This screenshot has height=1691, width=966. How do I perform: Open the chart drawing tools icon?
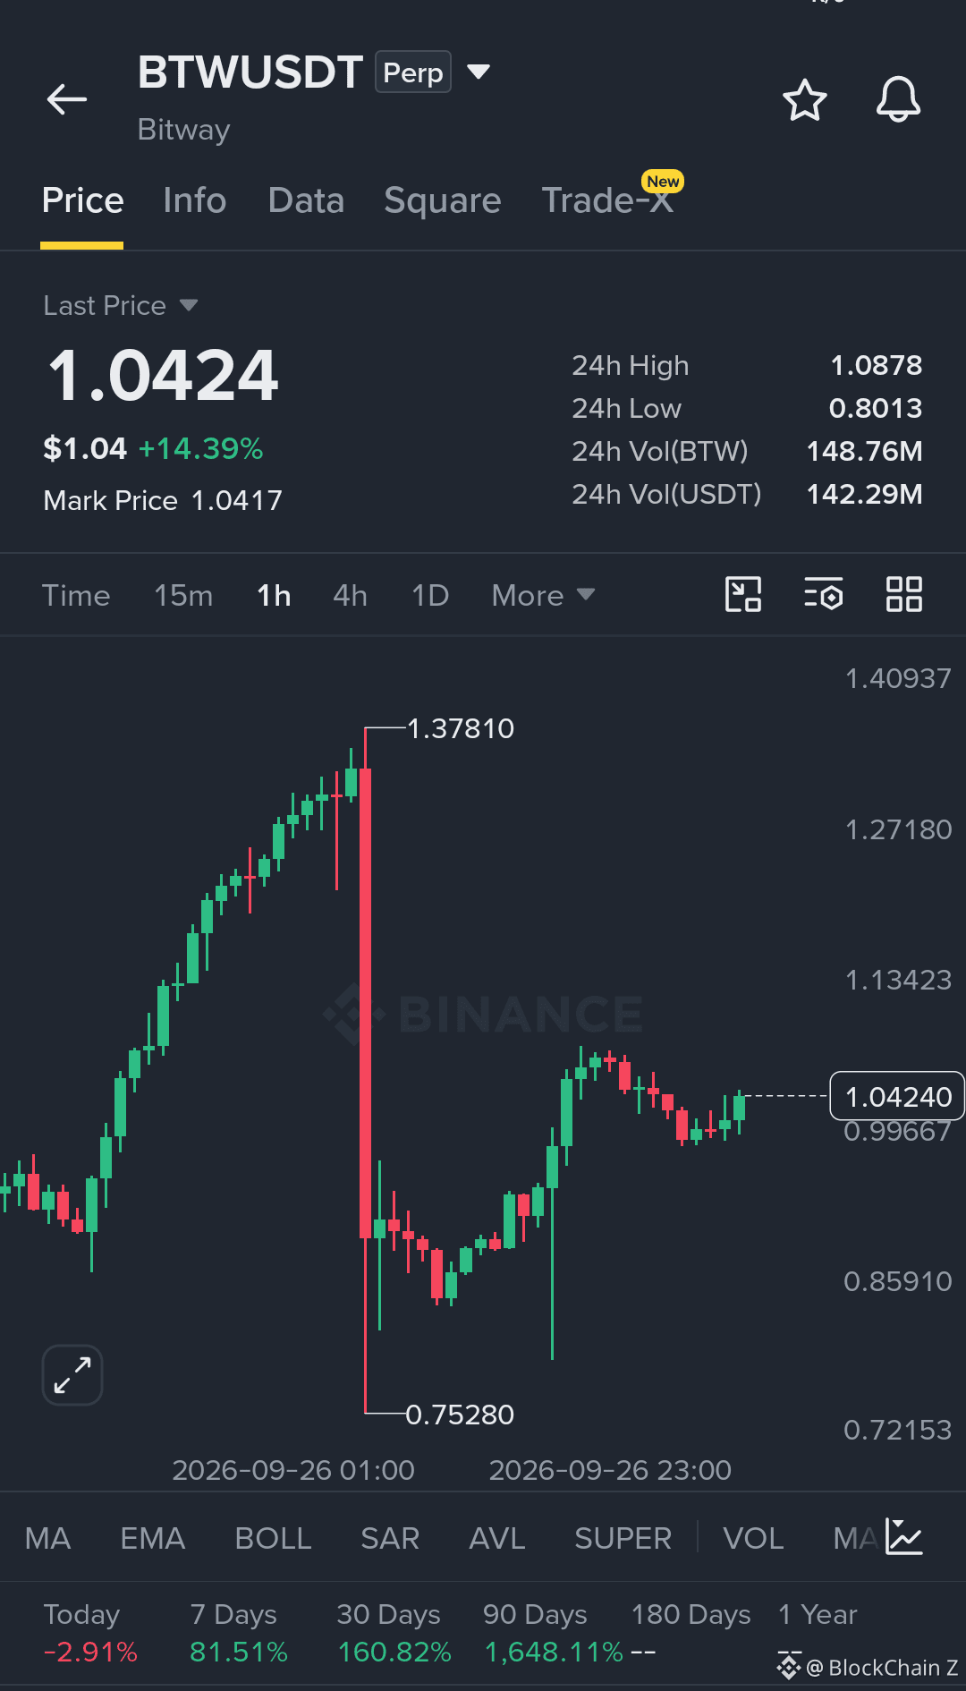point(742,595)
